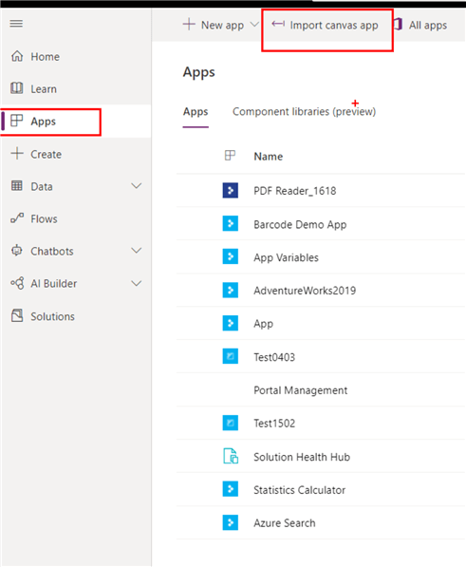Open the AdventureWorks2019 name link
The image size is (466, 567).
point(305,291)
